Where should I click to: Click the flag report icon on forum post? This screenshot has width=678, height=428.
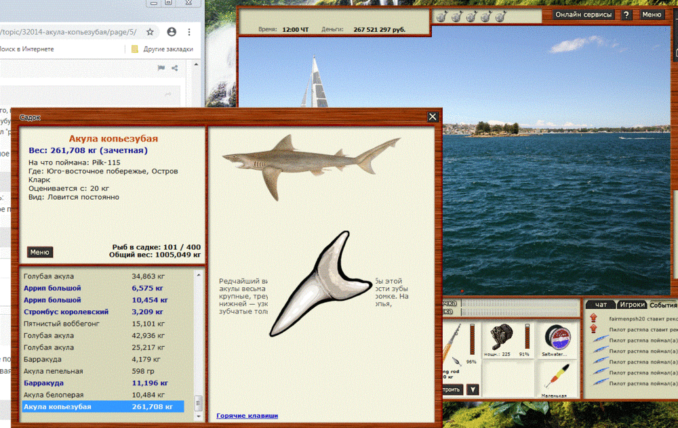point(161,68)
